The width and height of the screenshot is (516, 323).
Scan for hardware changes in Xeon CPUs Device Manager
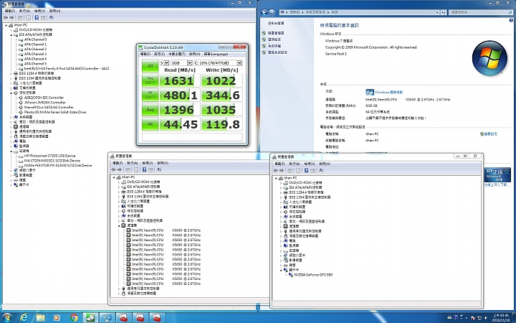[x=158, y=169]
